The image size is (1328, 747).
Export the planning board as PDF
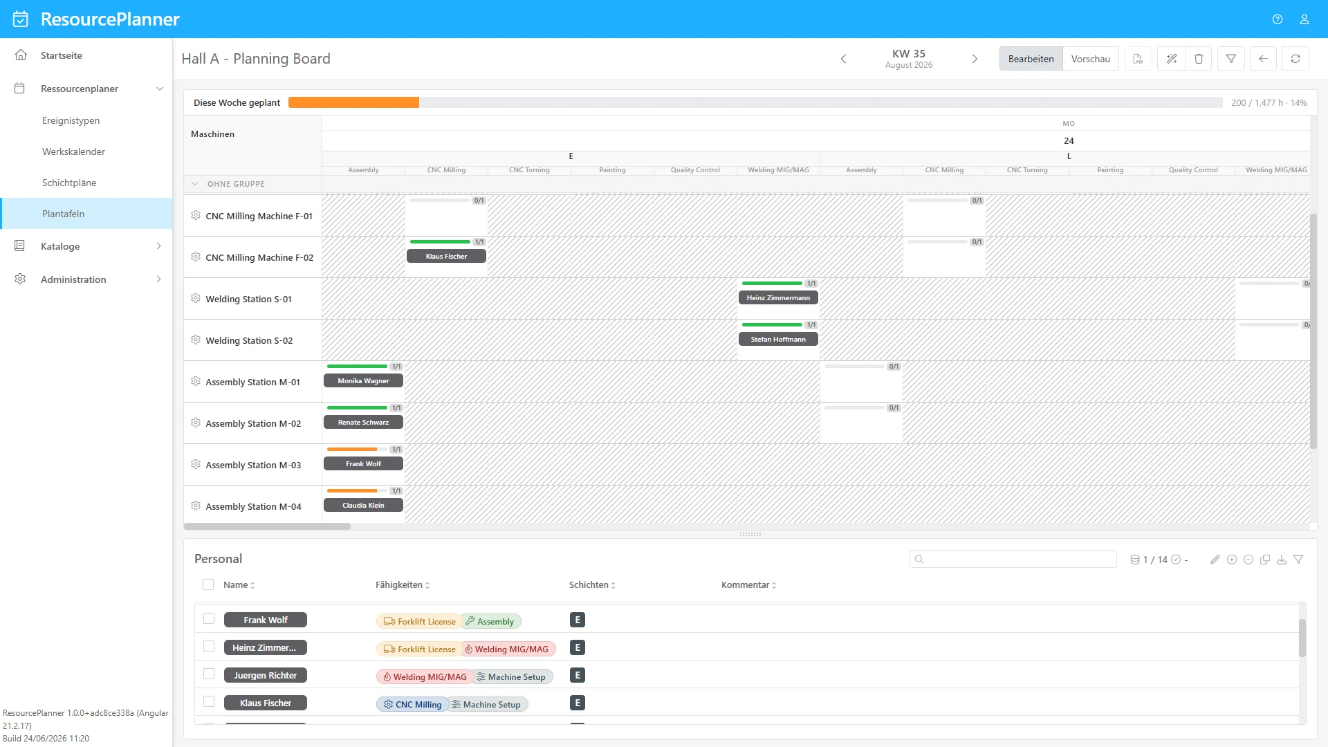1138,59
